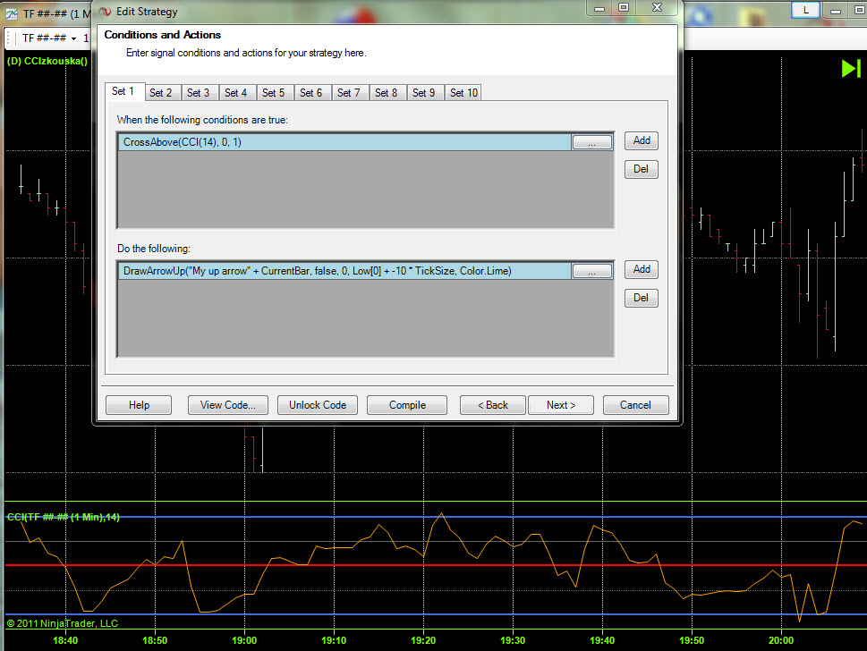Click the Unlock Code button

tap(318, 405)
